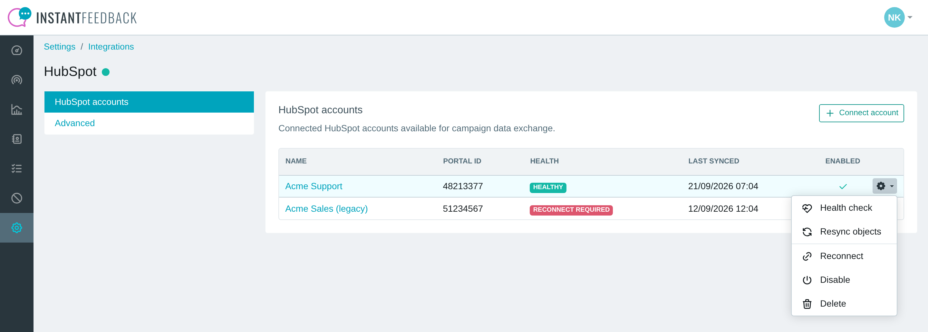The width and height of the screenshot is (928, 332).
Task: Choose Health check from the menu
Action: (844, 208)
